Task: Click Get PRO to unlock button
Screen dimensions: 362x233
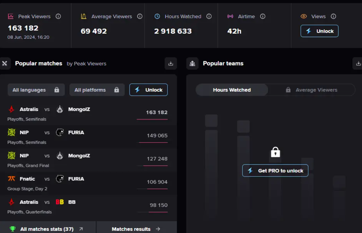Action: point(275,171)
